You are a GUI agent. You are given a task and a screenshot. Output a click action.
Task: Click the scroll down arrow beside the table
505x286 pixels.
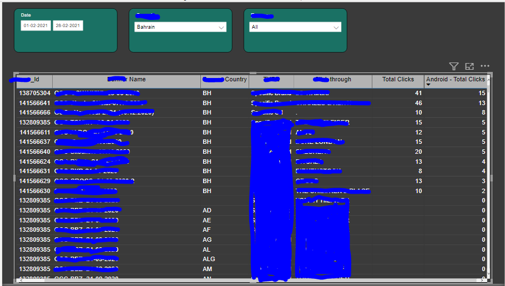coord(488,273)
